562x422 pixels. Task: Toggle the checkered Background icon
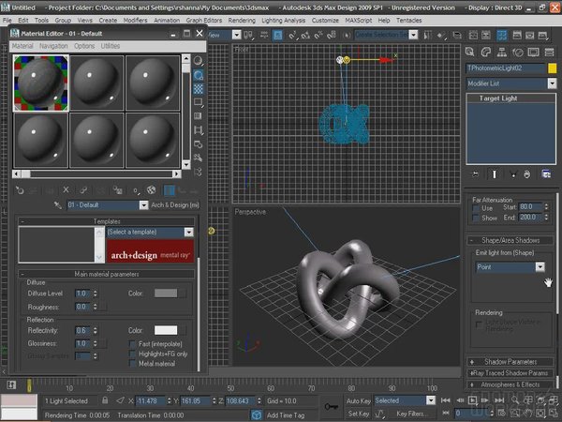point(199,89)
